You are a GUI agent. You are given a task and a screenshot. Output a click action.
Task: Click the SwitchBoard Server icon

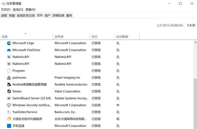[x=9, y=98]
